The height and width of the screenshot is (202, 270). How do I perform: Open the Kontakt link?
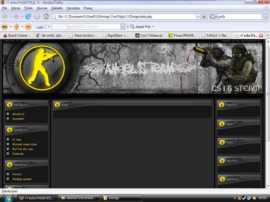tap(18, 119)
